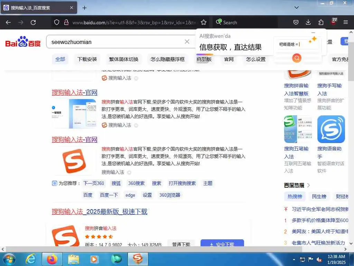Launch Internet Explorer from the taskbar
Viewport: 354px width, 266px height.
pyautogui.click(x=30, y=259)
